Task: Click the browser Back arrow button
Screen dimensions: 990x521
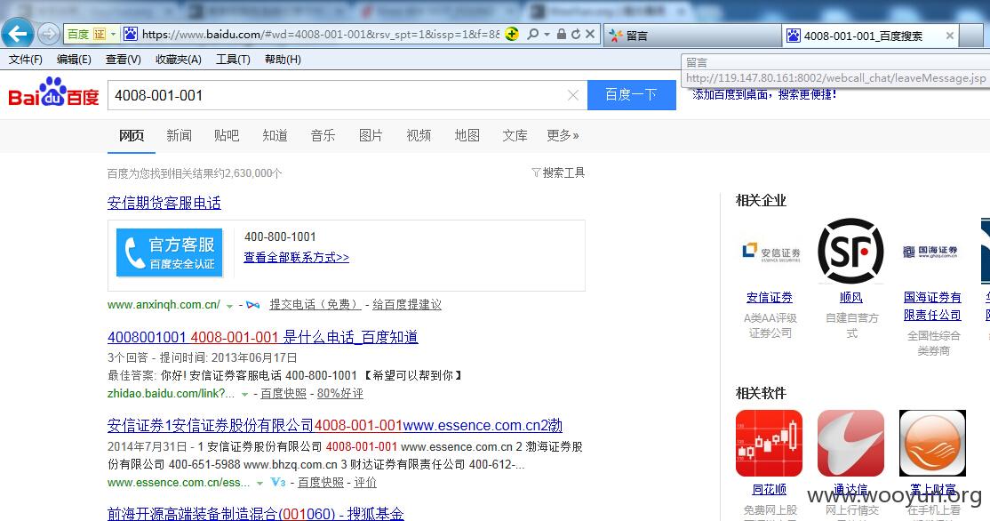Action: coord(19,34)
